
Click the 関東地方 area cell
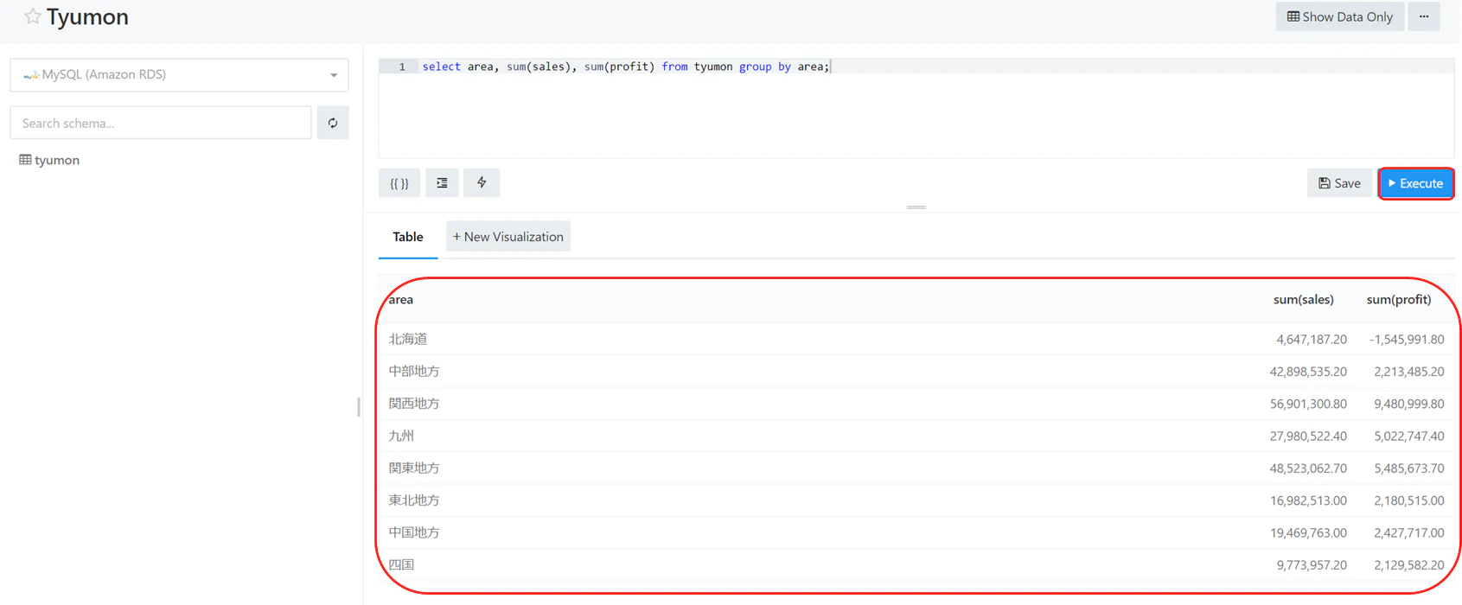(414, 468)
